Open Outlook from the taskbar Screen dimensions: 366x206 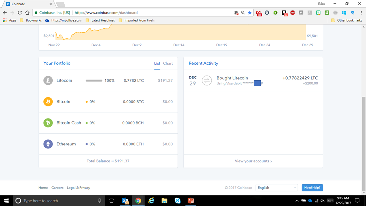125,201
